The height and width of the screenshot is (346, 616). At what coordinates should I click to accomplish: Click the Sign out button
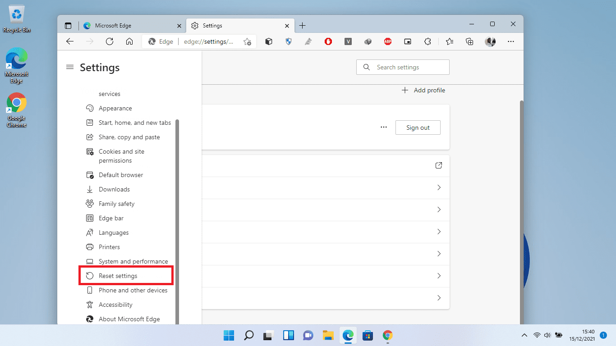tap(418, 127)
